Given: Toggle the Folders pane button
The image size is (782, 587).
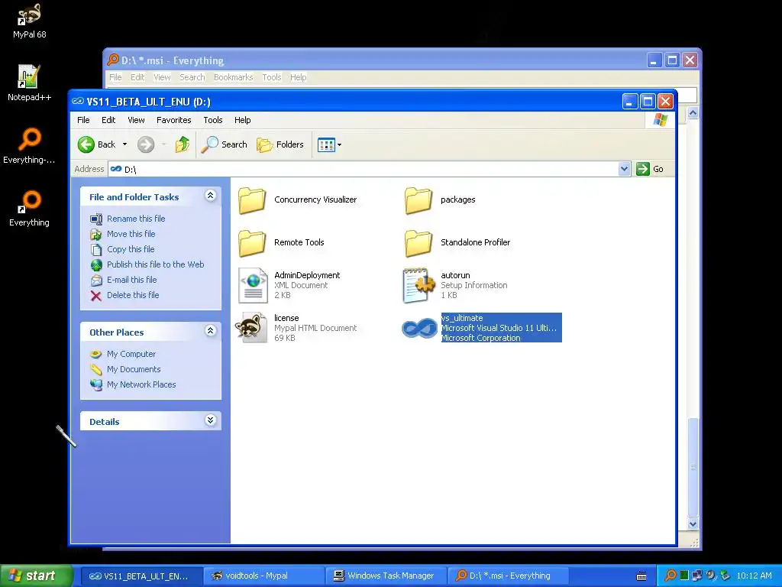Looking at the screenshot, I should (280, 144).
